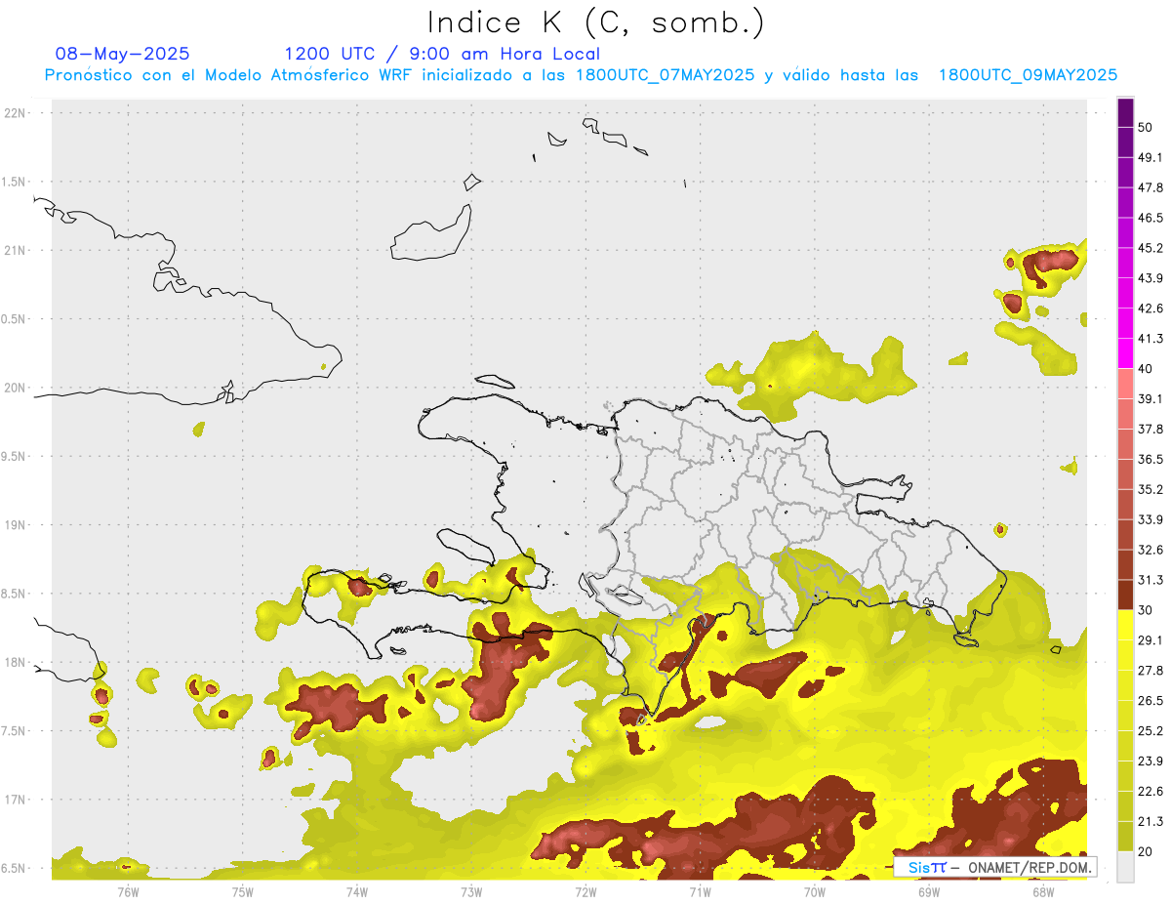1171x905 pixels.
Task: Click the '1200 UTC / 9:00 am Hora Local' time label
Action: (x=442, y=54)
